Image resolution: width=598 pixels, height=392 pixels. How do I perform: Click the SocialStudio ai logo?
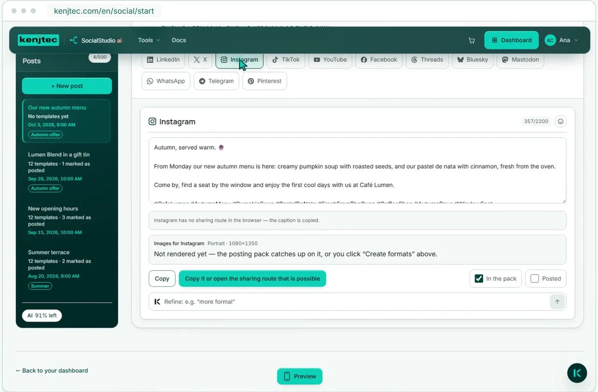pos(96,41)
